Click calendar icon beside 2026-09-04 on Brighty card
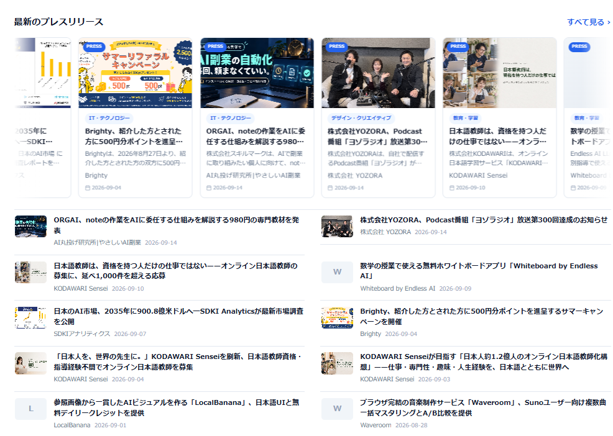613x436 pixels. [88, 188]
